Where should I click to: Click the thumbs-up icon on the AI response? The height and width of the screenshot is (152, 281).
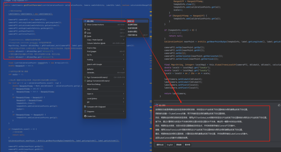click(279, 105)
